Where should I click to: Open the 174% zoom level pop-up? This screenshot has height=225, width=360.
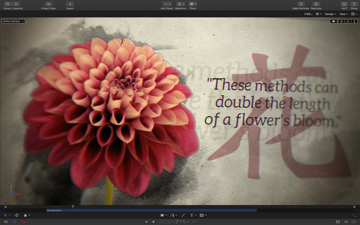point(308,14)
